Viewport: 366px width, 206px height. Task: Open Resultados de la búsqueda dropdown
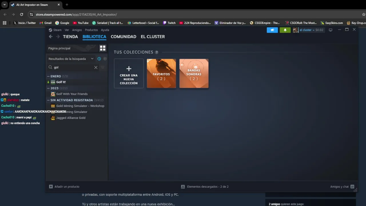[71, 59]
